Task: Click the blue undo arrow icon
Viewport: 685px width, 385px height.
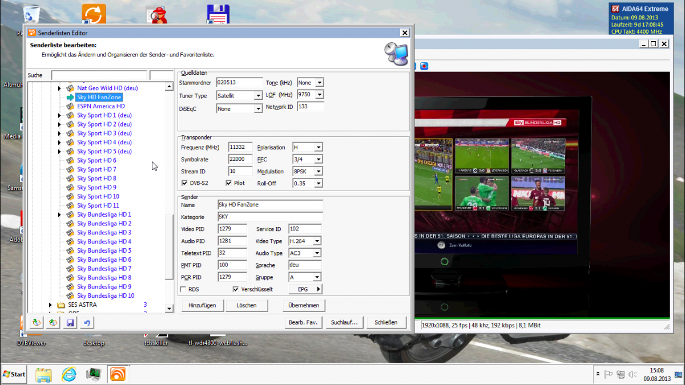Action: click(x=87, y=323)
